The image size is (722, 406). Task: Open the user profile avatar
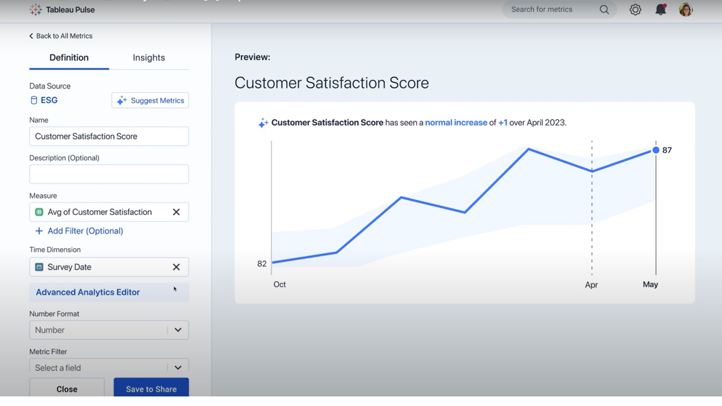[686, 10]
